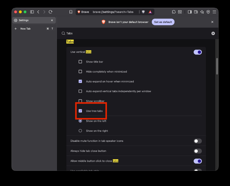Open Brave Wallet icon
The image size is (230, 186).
click(196, 12)
